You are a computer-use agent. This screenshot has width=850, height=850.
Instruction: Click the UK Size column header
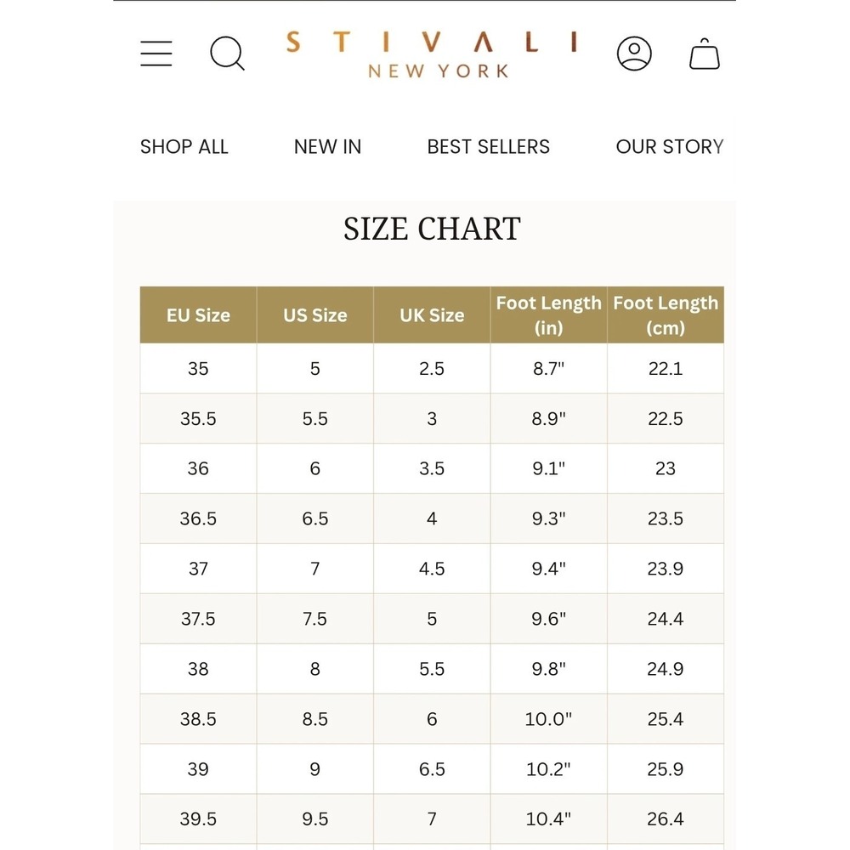432,315
